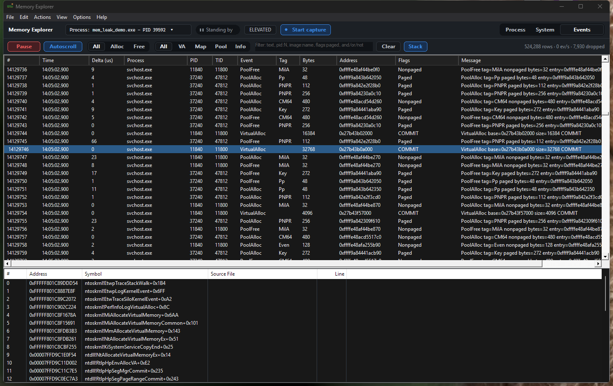The width and height of the screenshot is (613, 386).
Task: Select event row 14129744 VirtualAlloc 16384
Action: (x=303, y=133)
